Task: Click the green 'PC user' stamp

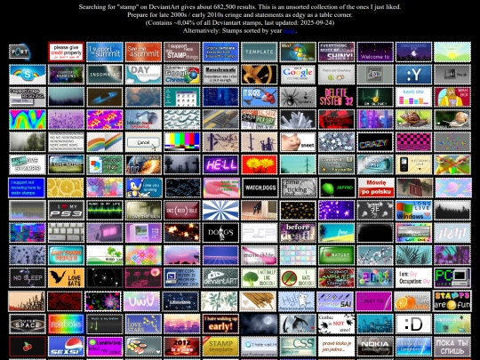Action: [x=452, y=278]
